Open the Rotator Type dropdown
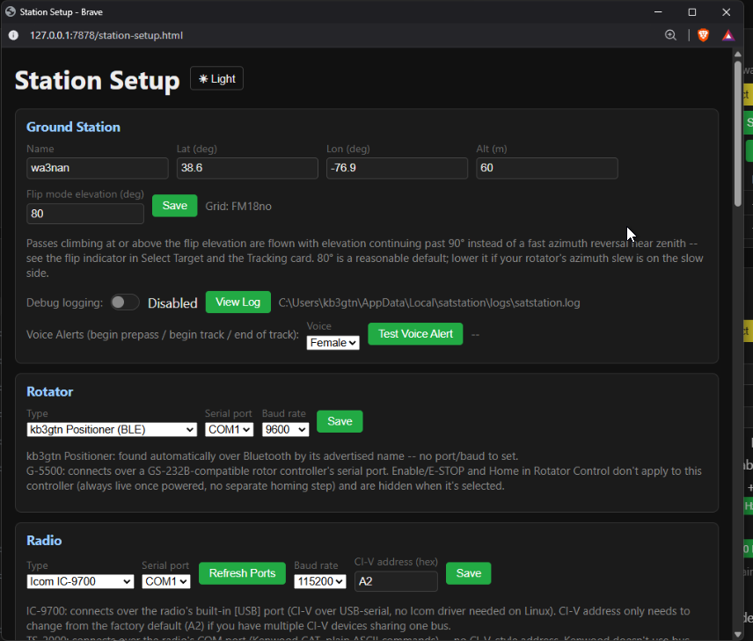Viewport: 753px width, 641px height. pos(112,429)
